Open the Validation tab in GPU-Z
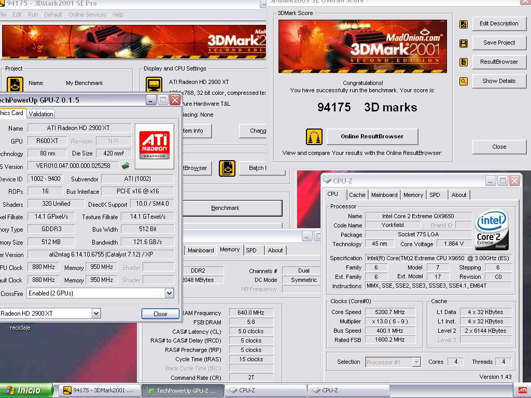The height and width of the screenshot is (398, 531). tap(40, 113)
